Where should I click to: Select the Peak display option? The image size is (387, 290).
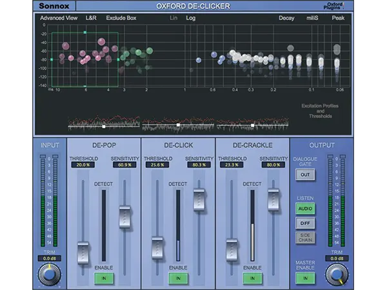click(x=338, y=18)
